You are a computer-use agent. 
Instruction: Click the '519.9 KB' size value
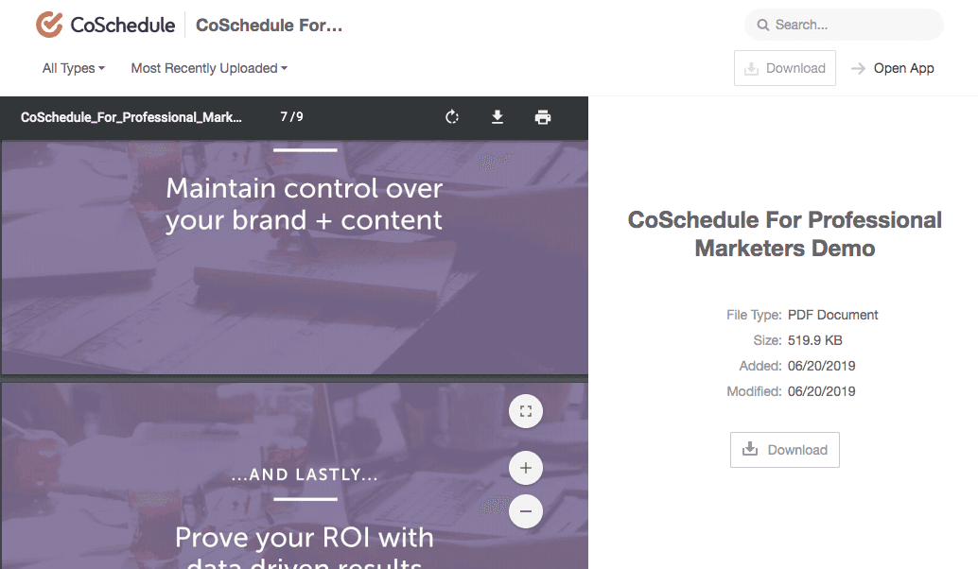point(814,341)
